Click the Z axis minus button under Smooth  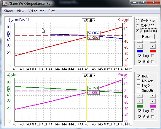coord(140,96)
